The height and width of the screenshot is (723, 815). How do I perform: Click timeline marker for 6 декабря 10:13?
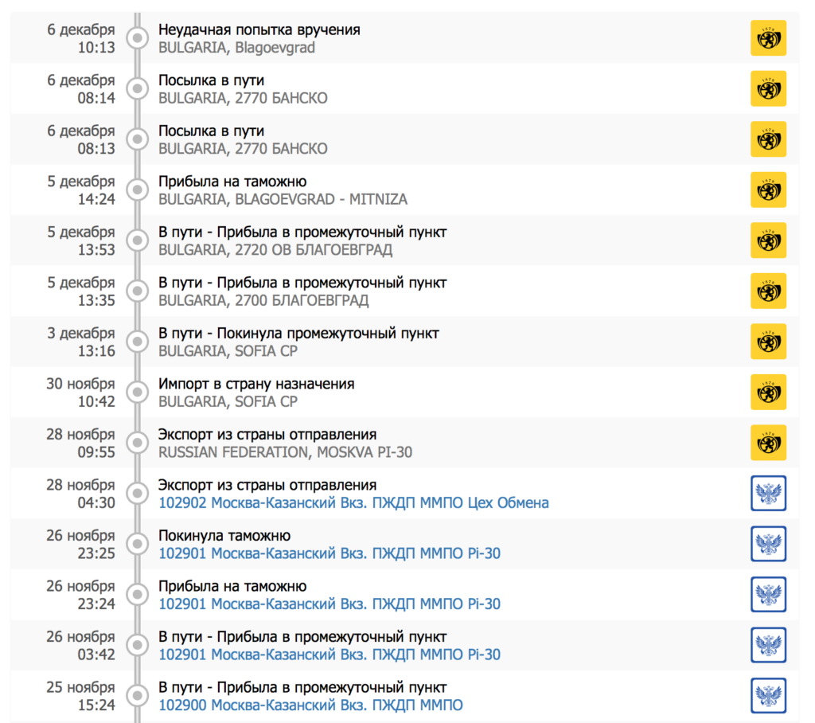click(x=138, y=38)
